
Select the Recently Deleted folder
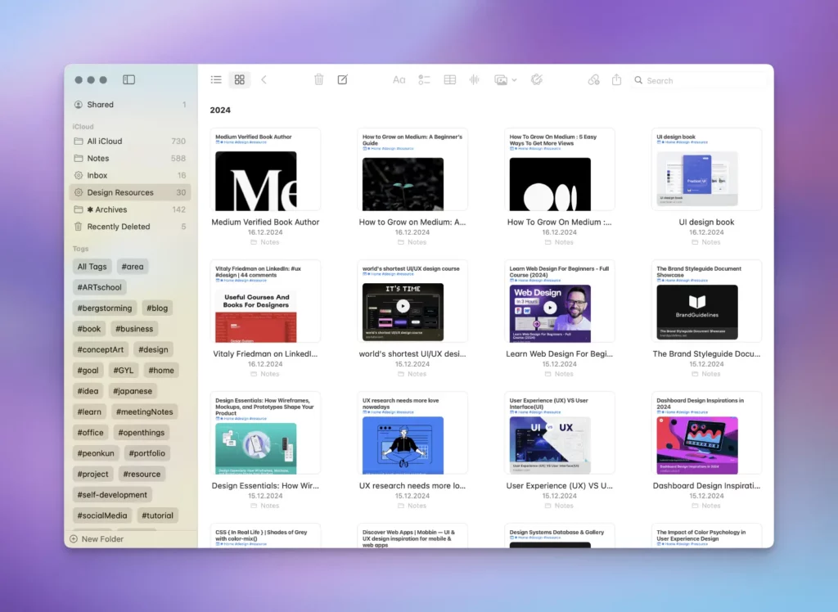pos(118,227)
